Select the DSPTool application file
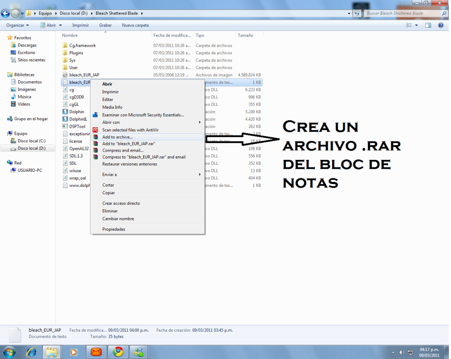The width and height of the screenshot is (451, 359). tap(77, 126)
